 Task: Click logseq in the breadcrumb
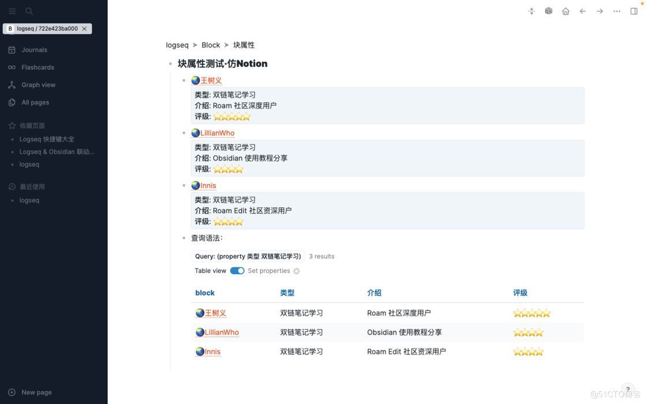coord(177,45)
